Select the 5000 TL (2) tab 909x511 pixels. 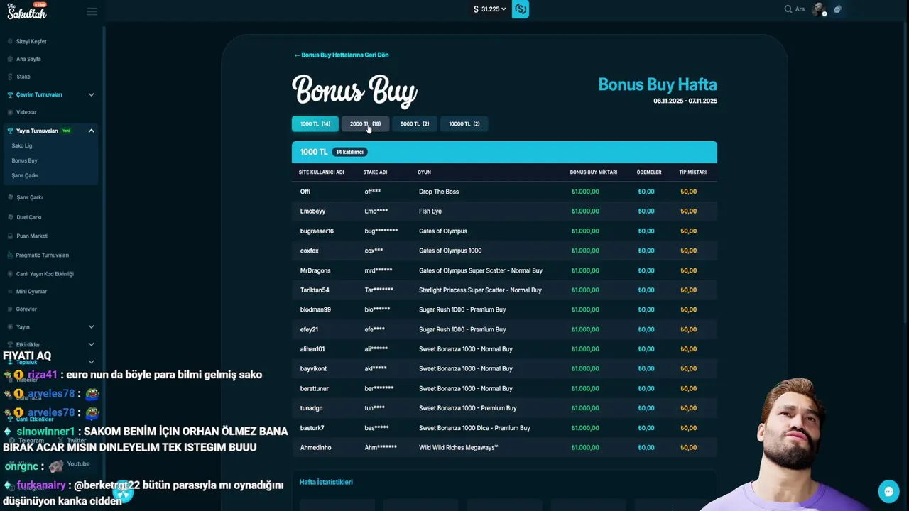point(415,123)
